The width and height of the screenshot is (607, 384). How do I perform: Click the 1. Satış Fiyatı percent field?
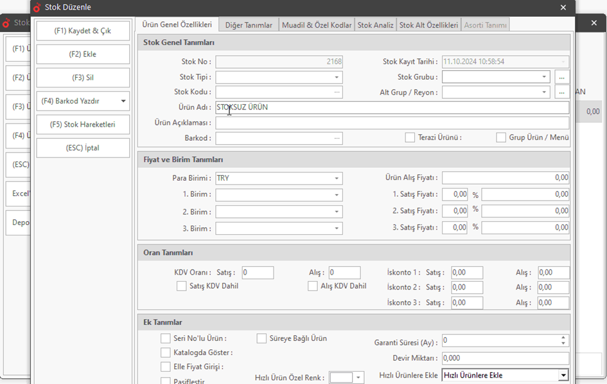[455, 194]
